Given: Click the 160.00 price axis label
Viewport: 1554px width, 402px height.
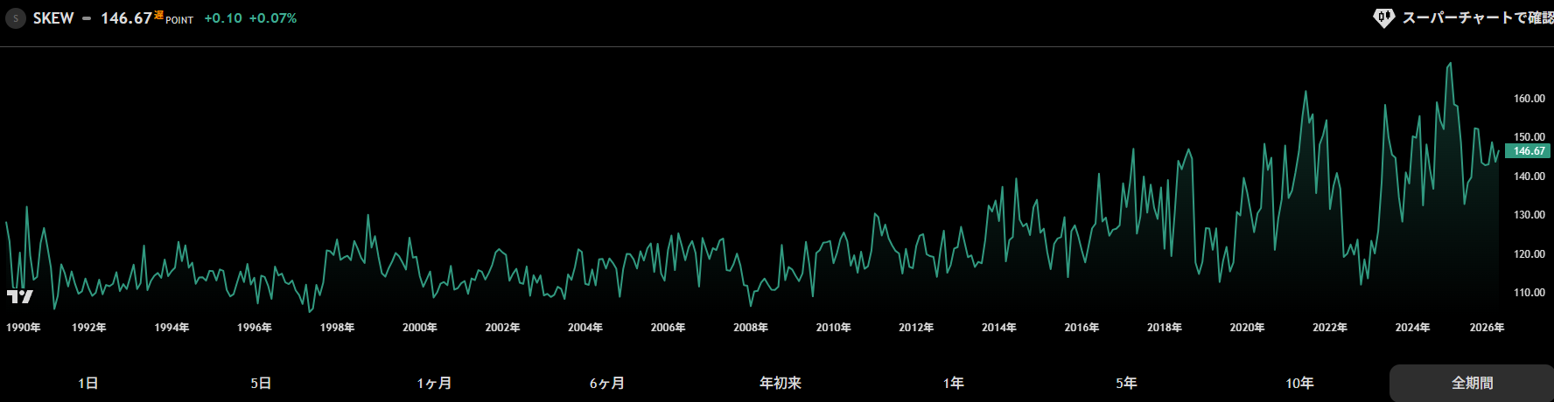Looking at the screenshot, I should tap(1529, 99).
